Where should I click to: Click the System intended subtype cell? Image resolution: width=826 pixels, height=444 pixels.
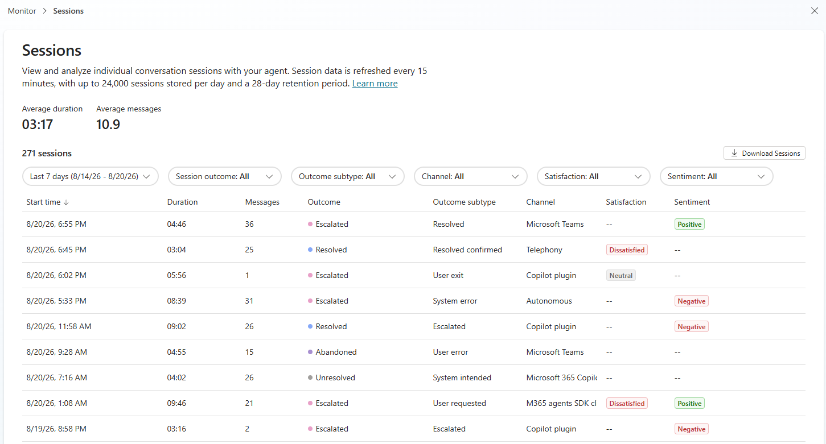coord(462,377)
